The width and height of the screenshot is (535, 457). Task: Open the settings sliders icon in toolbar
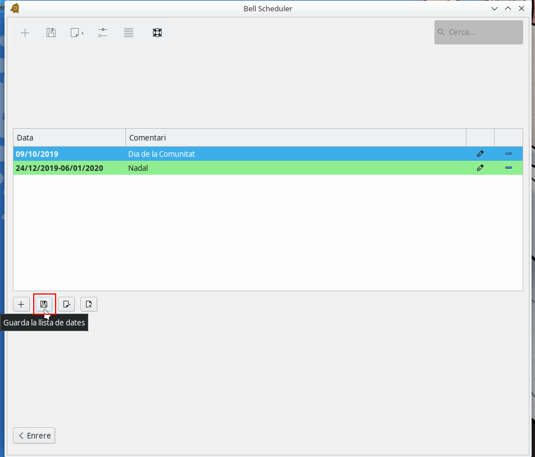tap(102, 33)
